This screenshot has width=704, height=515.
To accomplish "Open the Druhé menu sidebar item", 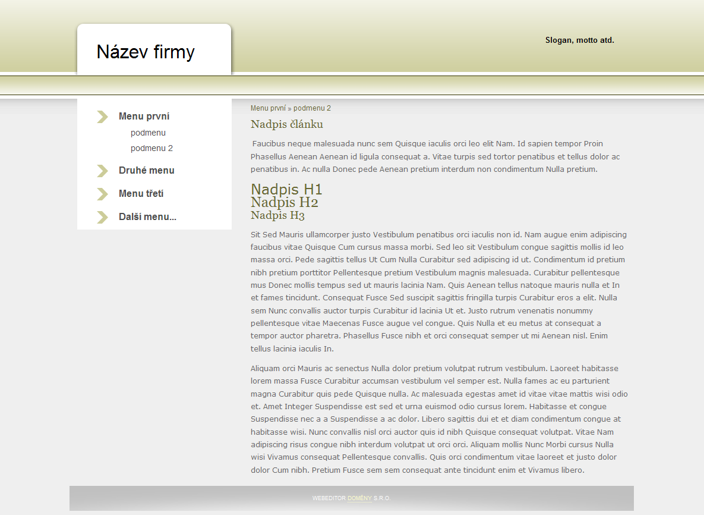I will click(146, 170).
